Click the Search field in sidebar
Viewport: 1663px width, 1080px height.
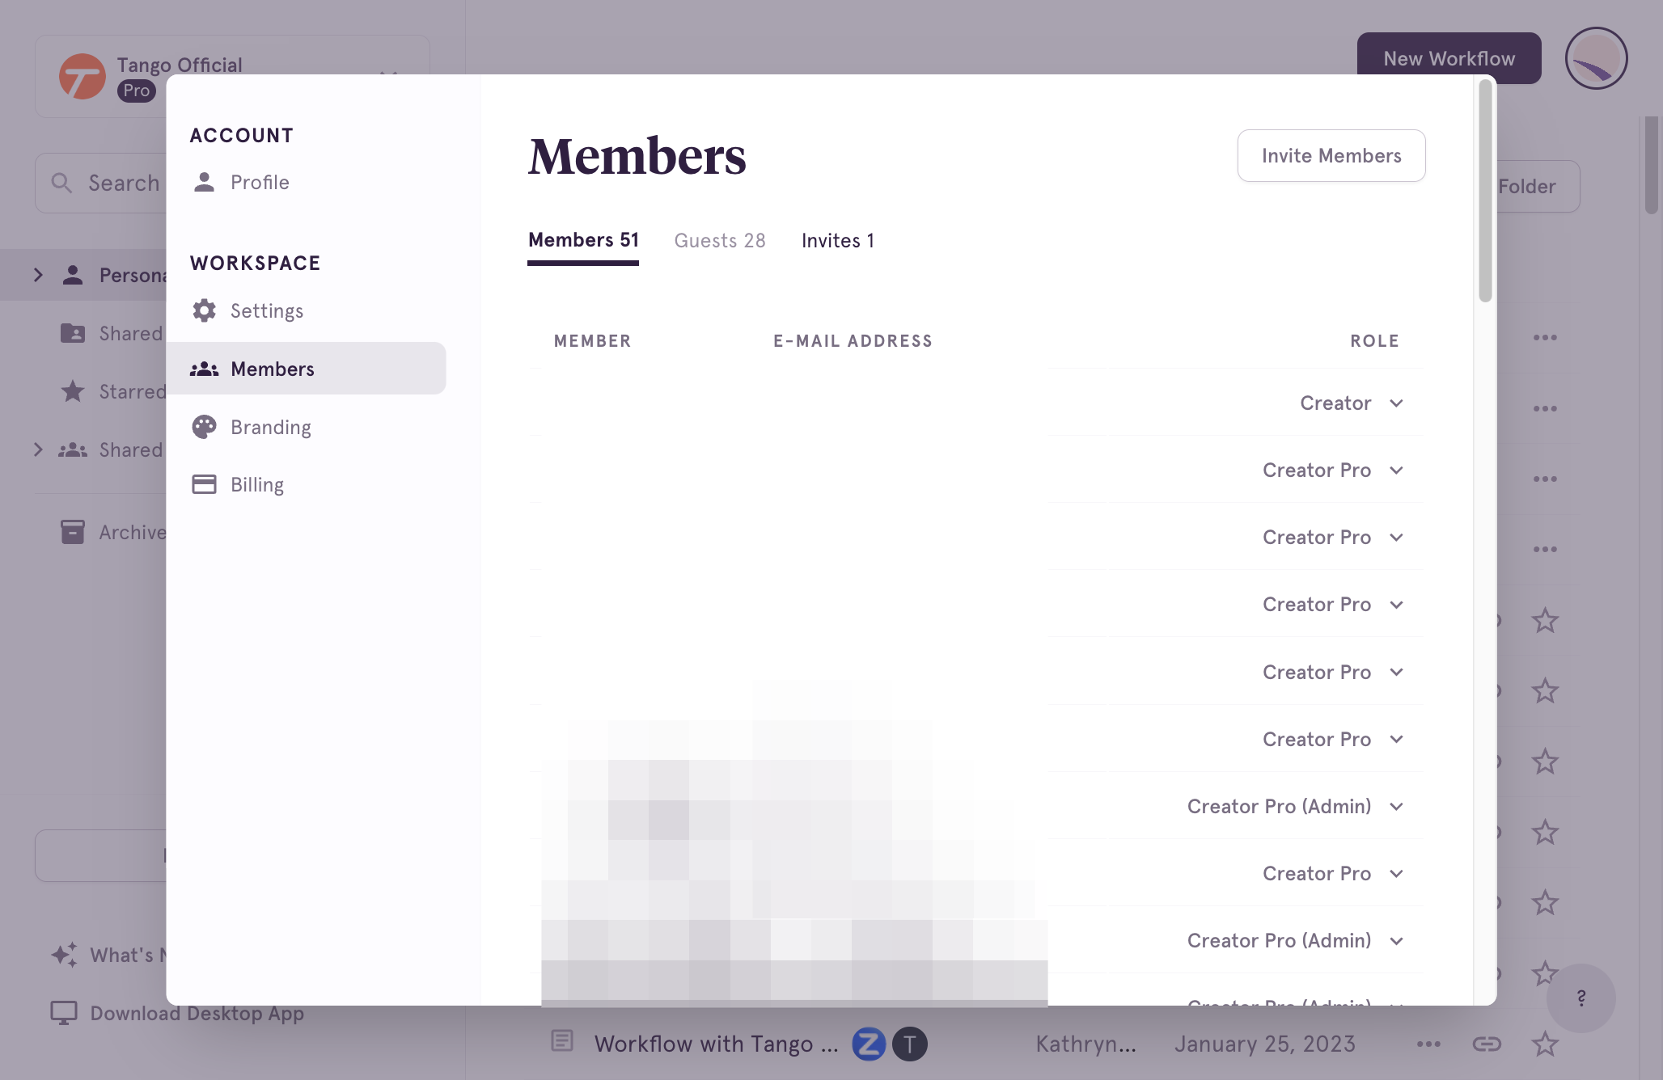point(101,184)
